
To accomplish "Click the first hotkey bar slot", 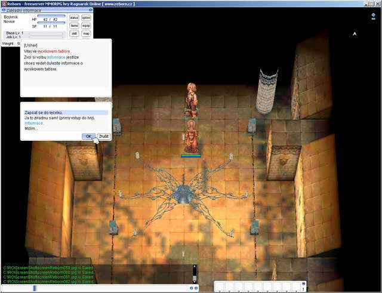I will tap(221, 286).
